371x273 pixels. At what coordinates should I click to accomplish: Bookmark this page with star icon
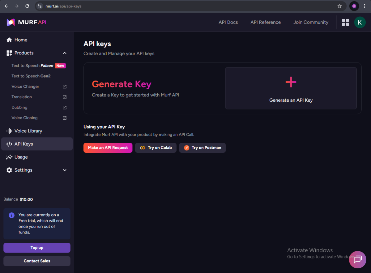point(339,6)
